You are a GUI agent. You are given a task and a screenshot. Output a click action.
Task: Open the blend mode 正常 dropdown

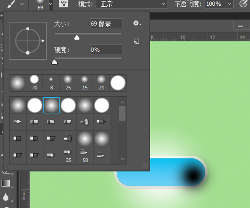[132, 4]
